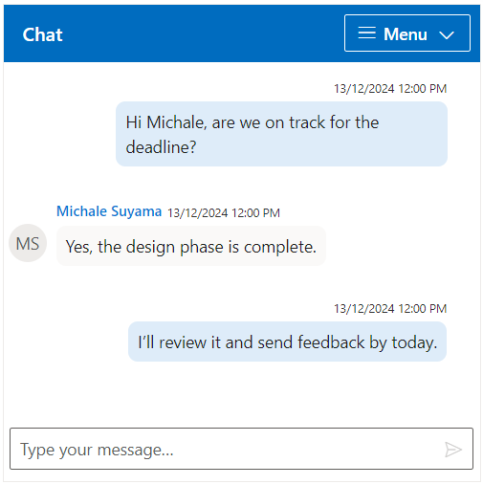Click the Chat header title
This screenshot has width=483, height=485.
click(42, 34)
